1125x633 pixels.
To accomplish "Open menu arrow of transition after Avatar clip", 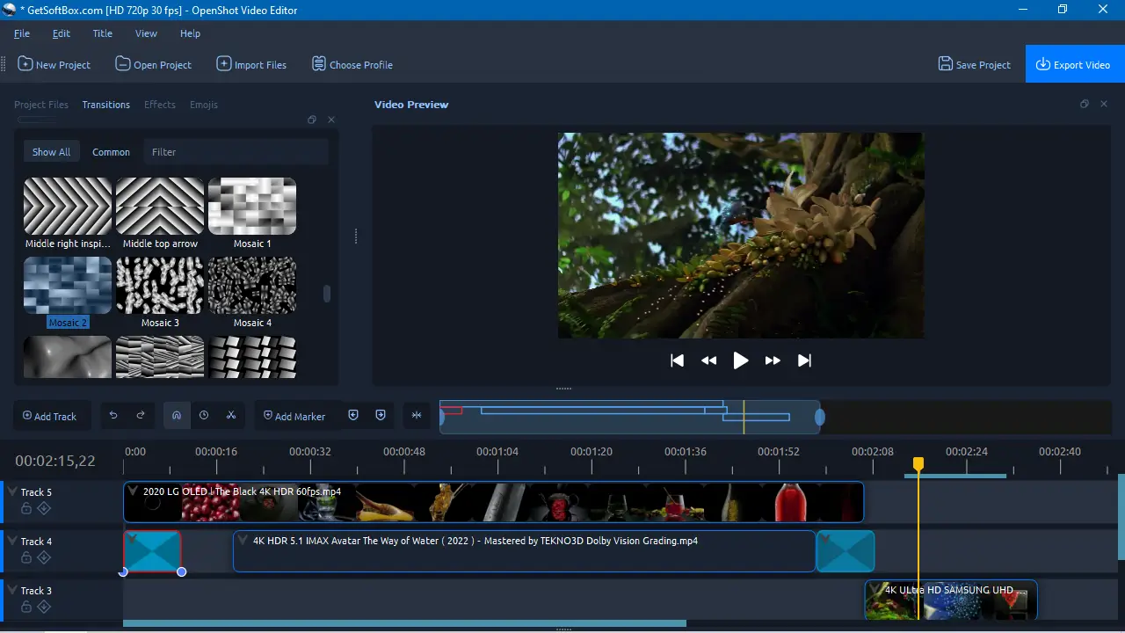I will tap(826, 539).
